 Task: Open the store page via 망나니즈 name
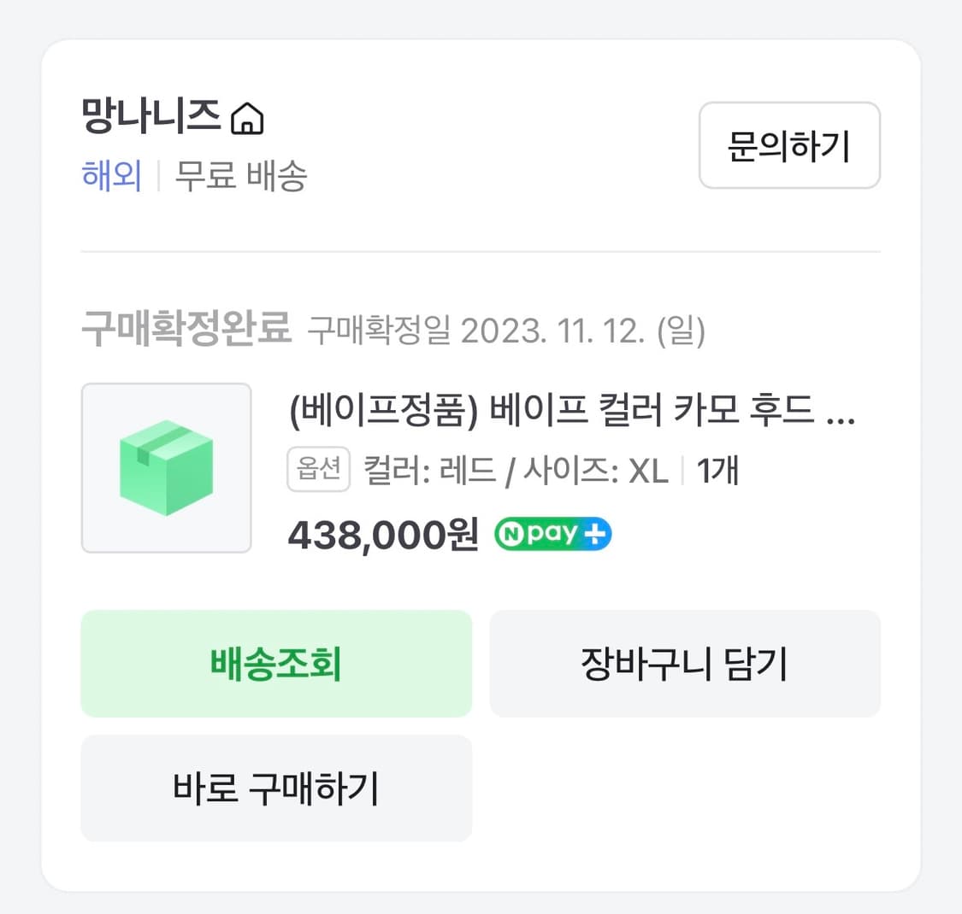(x=150, y=119)
